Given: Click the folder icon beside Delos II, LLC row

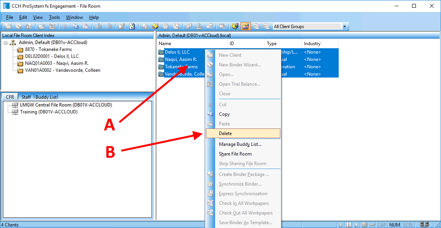Looking at the screenshot, I should click(161, 52).
